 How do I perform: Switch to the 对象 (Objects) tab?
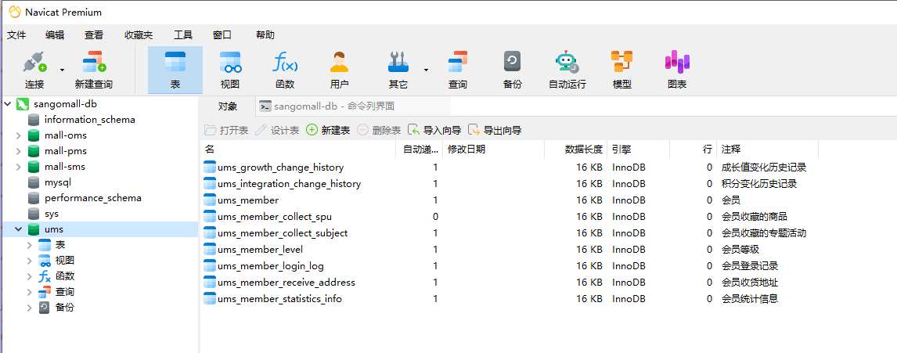[x=228, y=106]
